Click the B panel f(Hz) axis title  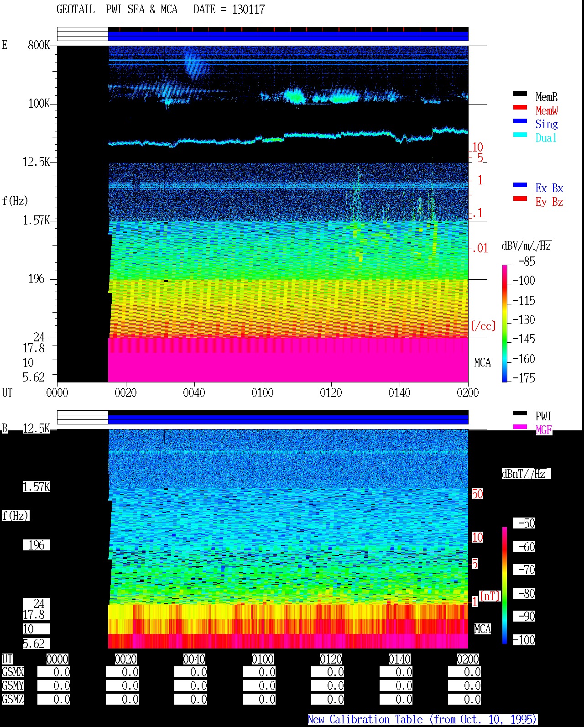(x=16, y=516)
